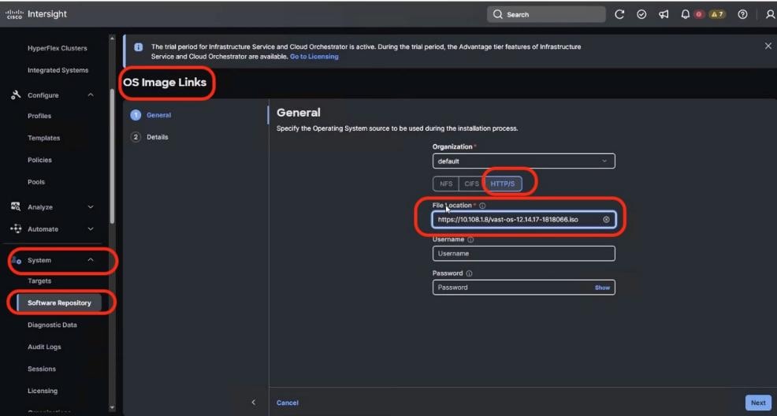Open Integrated Systems in sidebar
The width and height of the screenshot is (777, 416).
58,70
